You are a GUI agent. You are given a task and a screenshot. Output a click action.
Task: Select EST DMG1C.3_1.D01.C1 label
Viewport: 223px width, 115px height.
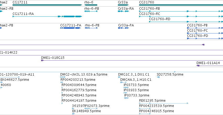134,74
